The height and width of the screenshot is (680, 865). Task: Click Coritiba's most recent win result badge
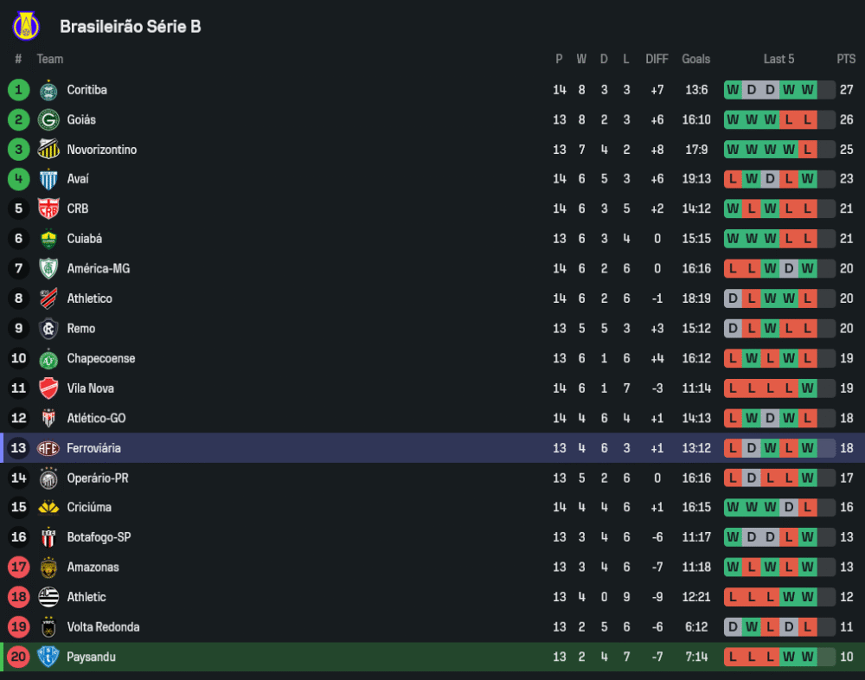(808, 90)
